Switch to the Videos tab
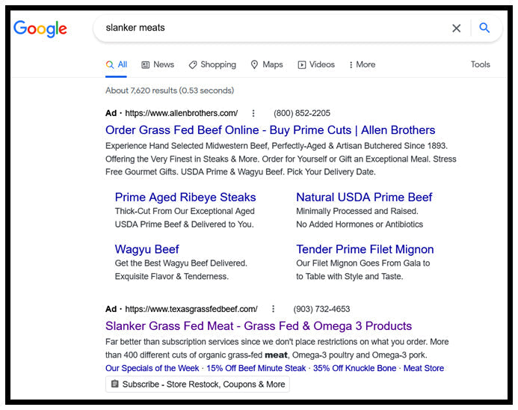Screen dimensions: 518x410 (316, 65)
